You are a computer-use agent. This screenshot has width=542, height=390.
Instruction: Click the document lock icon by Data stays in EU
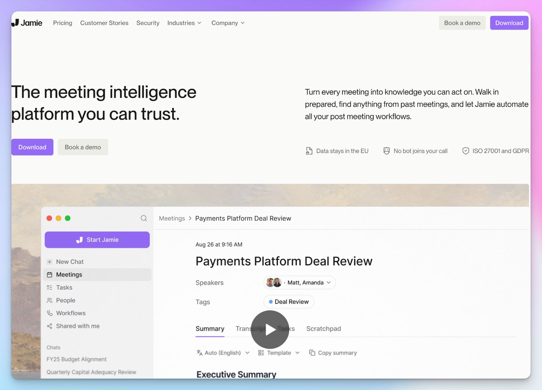[309, 151]
